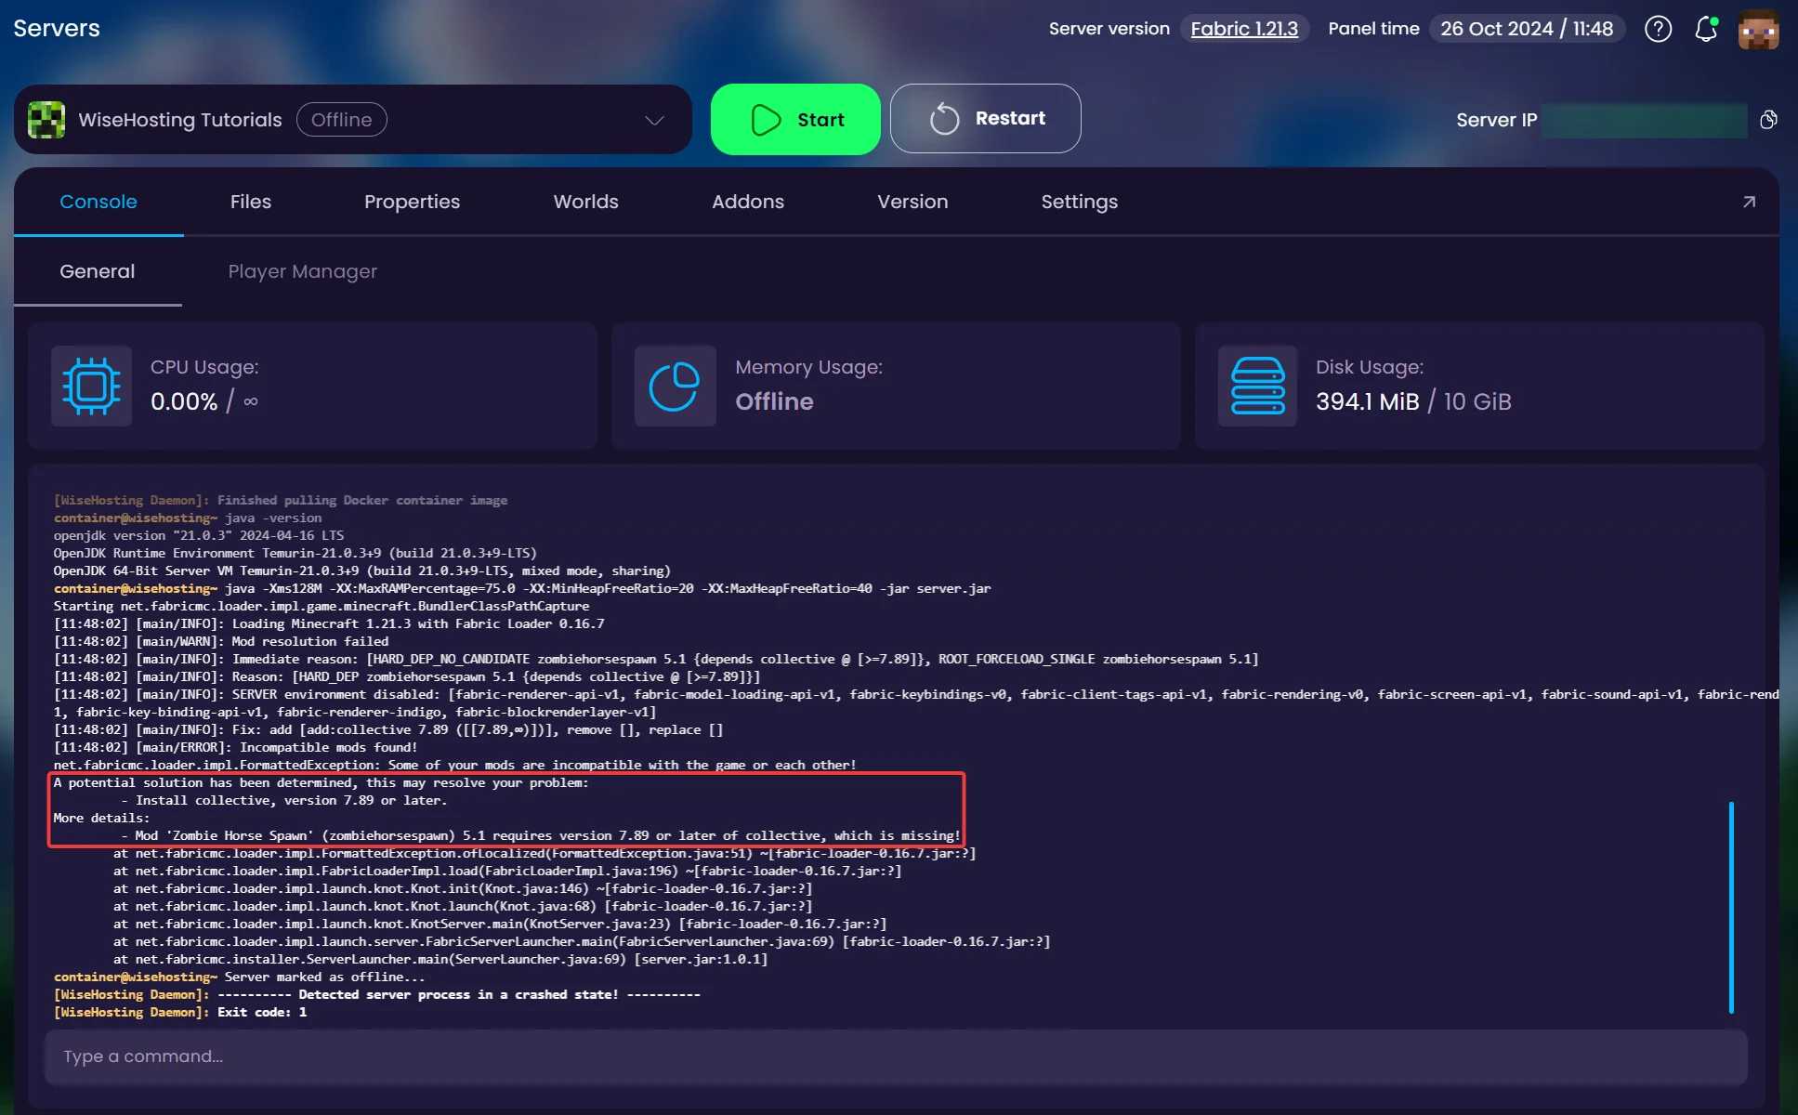The width and height of the screenshot is (1798, 1115).
Task: Click the Memory Usage 'Offline' value
Action: tap(774, 401)
